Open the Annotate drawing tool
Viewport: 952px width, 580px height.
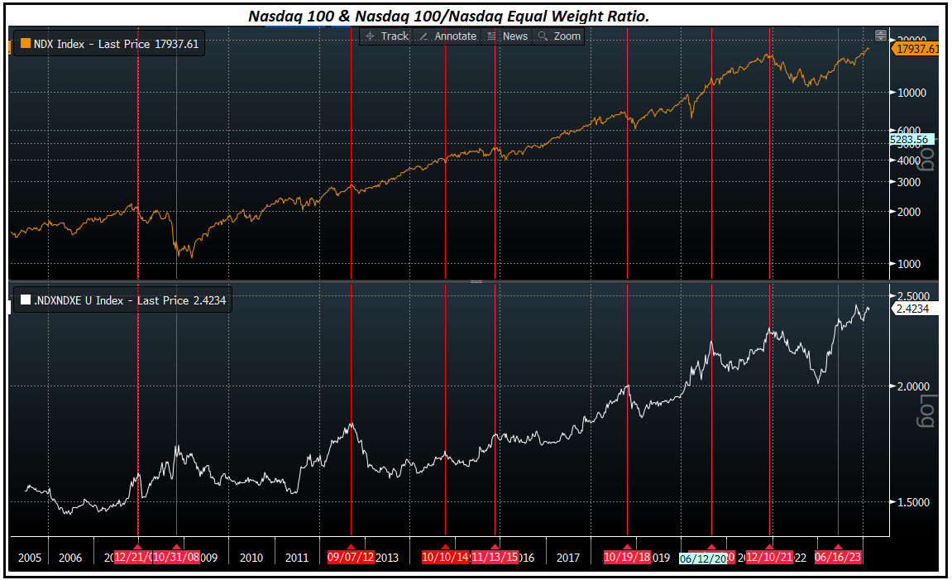(x=448, y=36)
